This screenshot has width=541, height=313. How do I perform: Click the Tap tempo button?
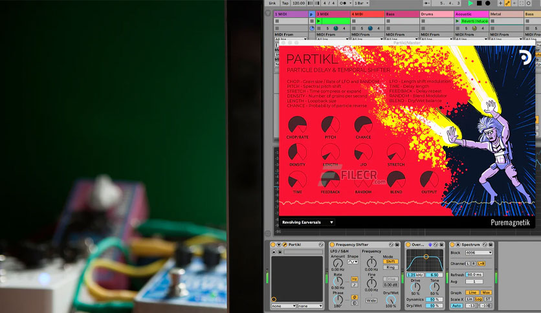click(x=285, y=3)
